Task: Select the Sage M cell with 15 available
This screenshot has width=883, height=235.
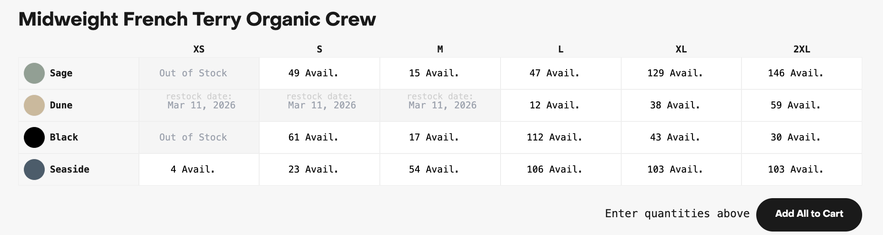Action: point(440,73)
